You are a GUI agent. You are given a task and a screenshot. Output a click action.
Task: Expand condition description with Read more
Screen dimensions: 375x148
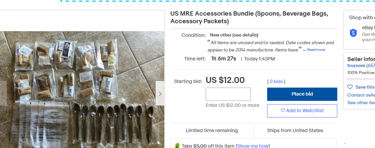click(x=316, y=50)
